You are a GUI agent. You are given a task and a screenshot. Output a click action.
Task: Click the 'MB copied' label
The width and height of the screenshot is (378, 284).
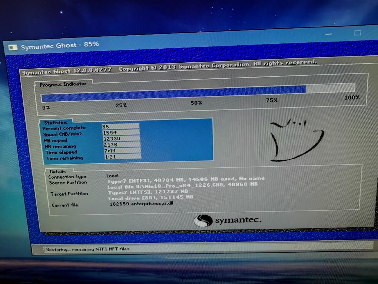point(56,140)
